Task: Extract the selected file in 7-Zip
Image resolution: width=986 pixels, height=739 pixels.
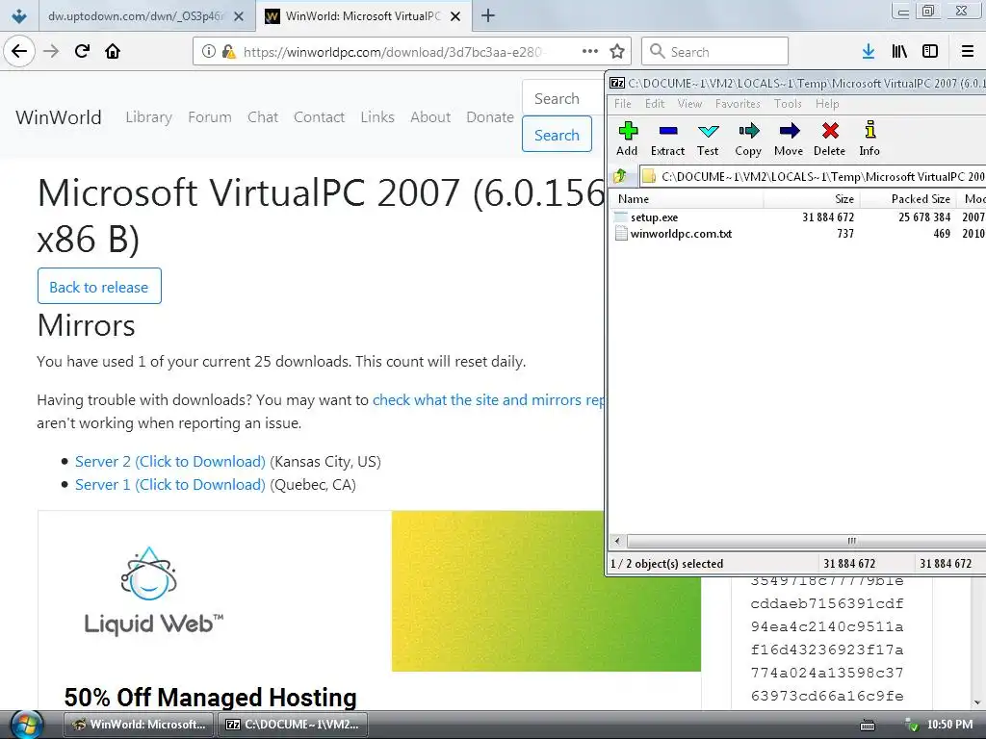Action: pos(667,139)
